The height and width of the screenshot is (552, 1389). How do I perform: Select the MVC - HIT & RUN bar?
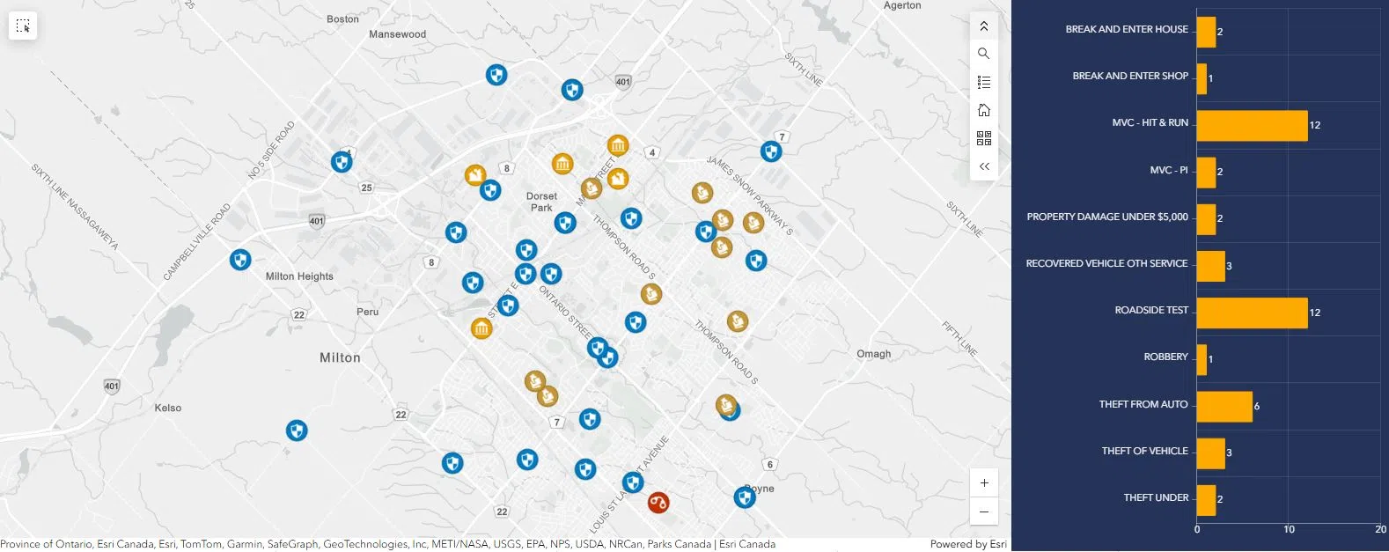point(1251,125)
